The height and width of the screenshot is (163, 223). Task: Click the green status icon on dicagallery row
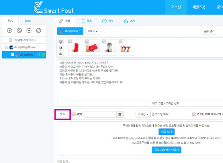(43, 55)
